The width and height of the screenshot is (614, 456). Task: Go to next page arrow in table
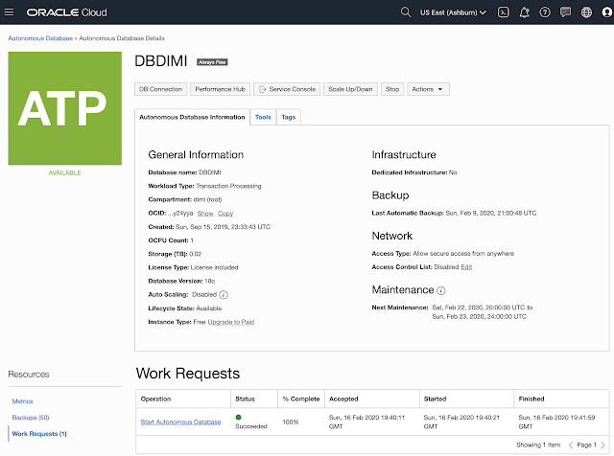[603, 445]
